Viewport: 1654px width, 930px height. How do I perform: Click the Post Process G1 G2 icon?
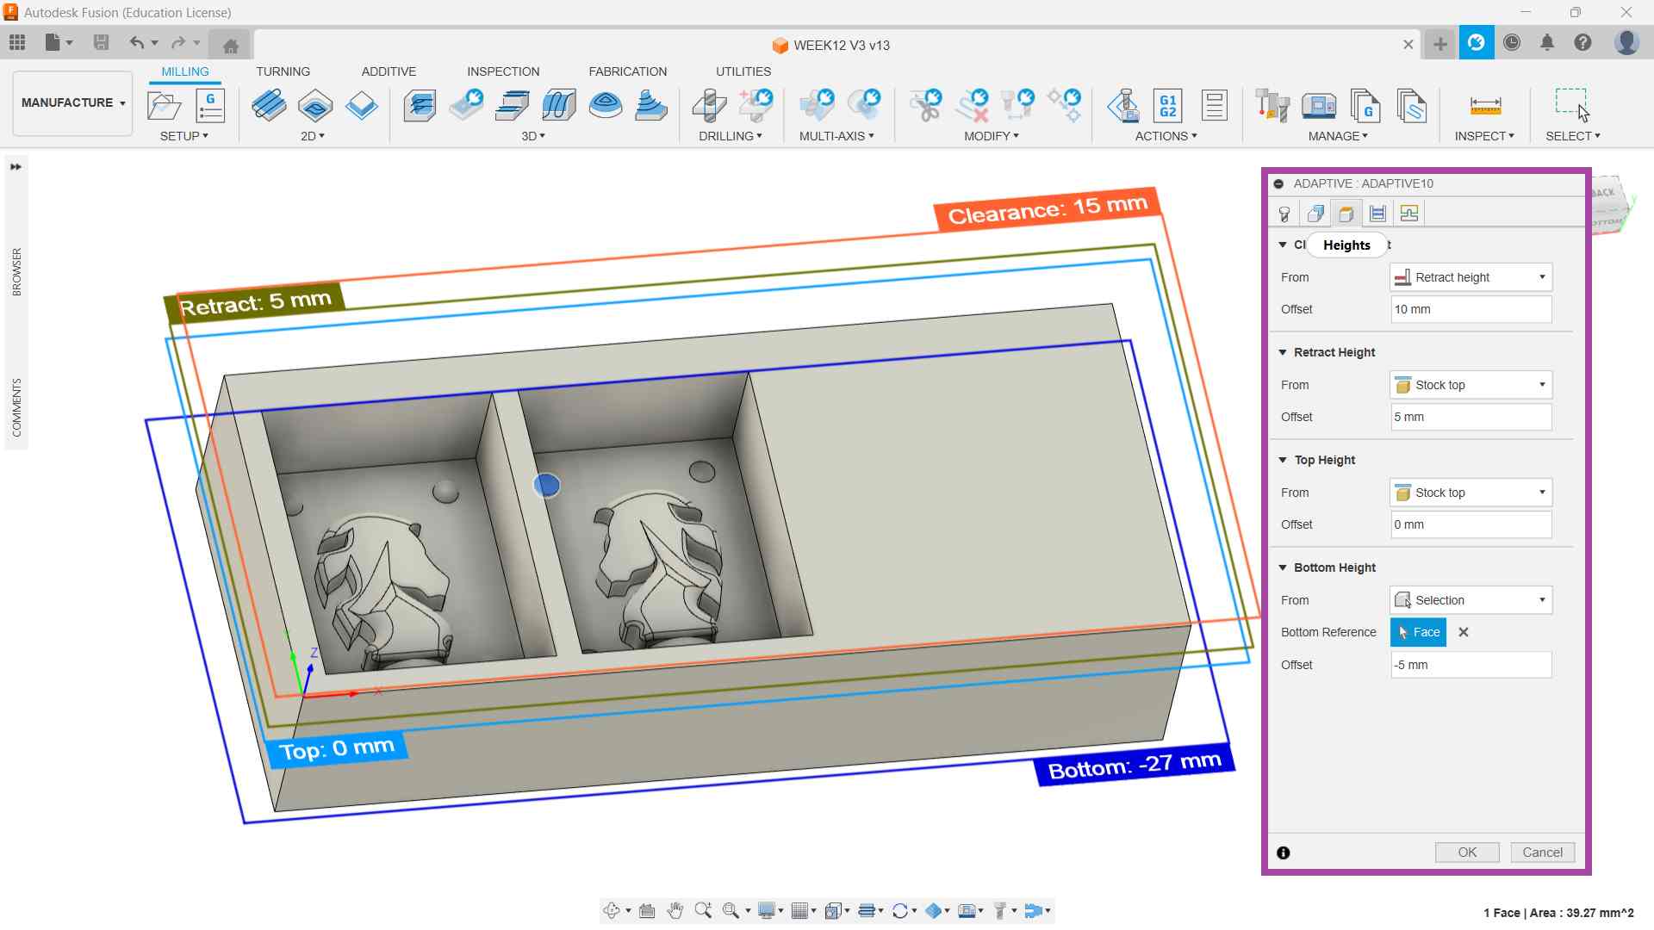pyautogui.click(x=1167, y=106)
